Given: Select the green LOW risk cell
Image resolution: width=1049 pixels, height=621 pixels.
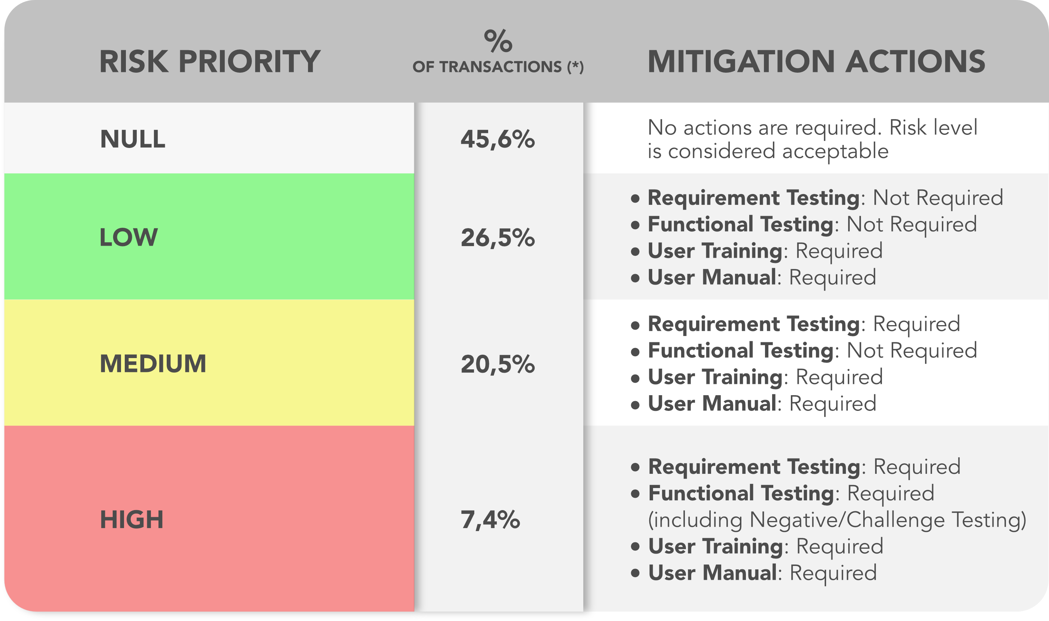Looking at the screenshot, I should click(x=209, y=237).
